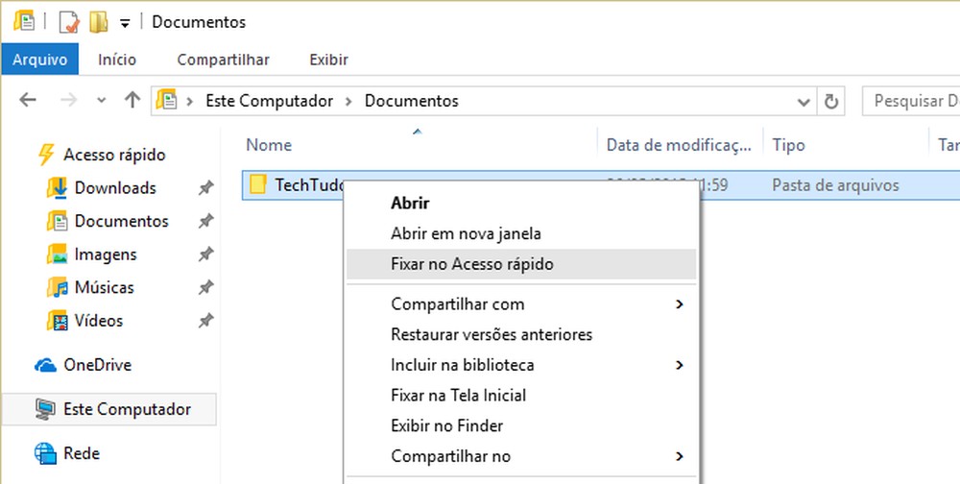
Task: Click the pin icon next to Documentos
Action: [205, 221]
